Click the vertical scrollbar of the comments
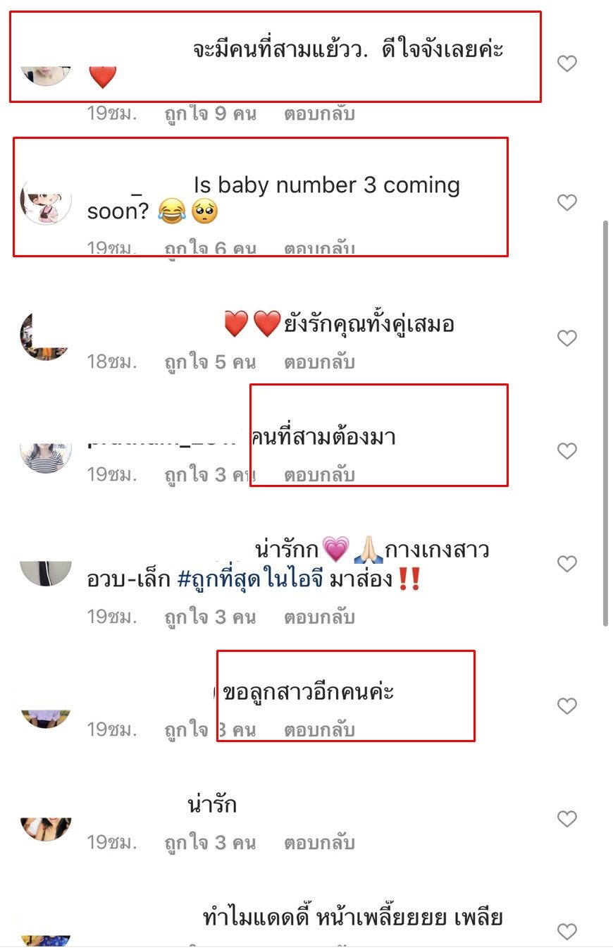 coord(605,423)
